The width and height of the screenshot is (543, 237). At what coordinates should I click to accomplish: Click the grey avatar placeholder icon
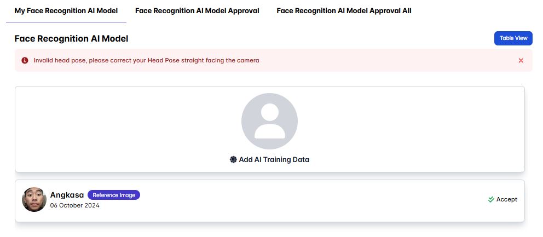tap(269, 121)
